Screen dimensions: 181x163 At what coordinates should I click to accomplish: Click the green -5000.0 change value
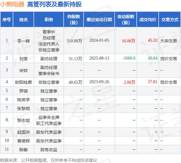129,58
